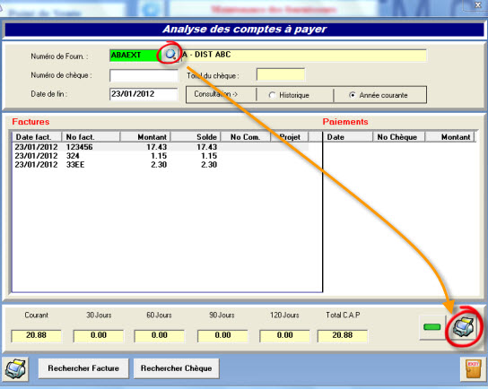Click the Rechercher Chèque button
This screenshot has height=389, width=488.
[x=176, y=368]
